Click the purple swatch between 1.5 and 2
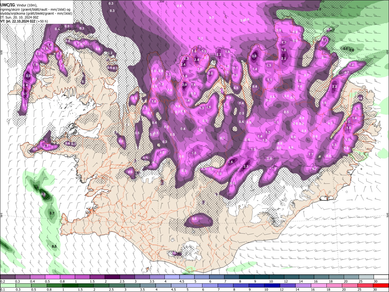Screen dimensions: 389x292 point(97,277)
